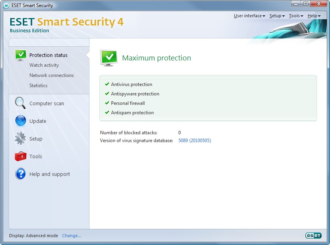Click the green check beside Antivirus protection
Viewport: 330px width, 245px height.
107,84
